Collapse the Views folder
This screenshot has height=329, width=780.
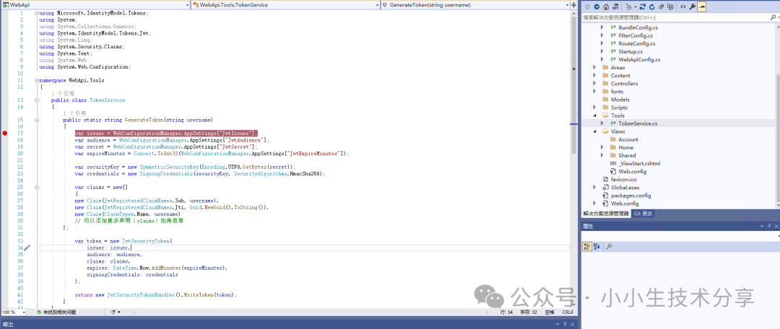594,131
